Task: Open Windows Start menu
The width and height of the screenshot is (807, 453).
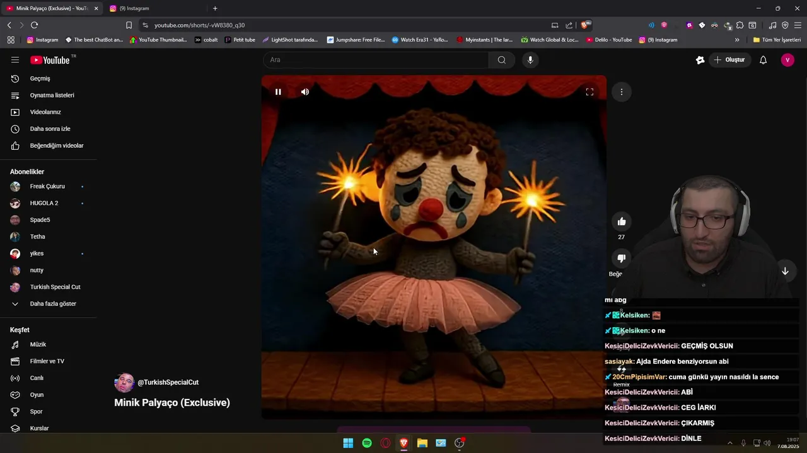Action: (x=348, y=443)
